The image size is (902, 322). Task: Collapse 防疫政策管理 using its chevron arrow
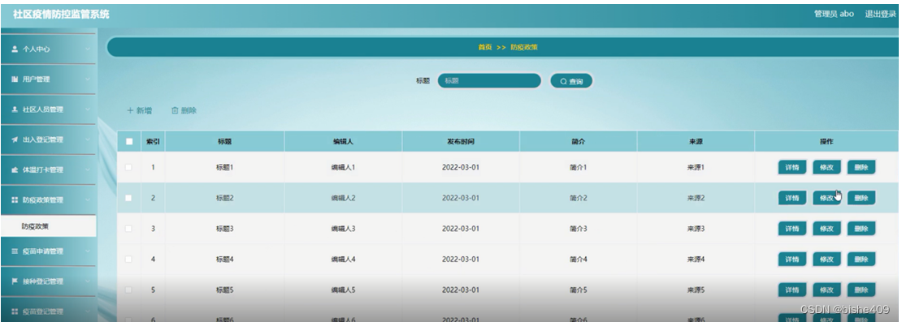[x=88, y=200]
